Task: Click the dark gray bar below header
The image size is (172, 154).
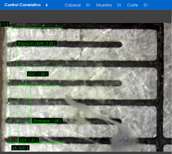Action: tap(86, 16)
